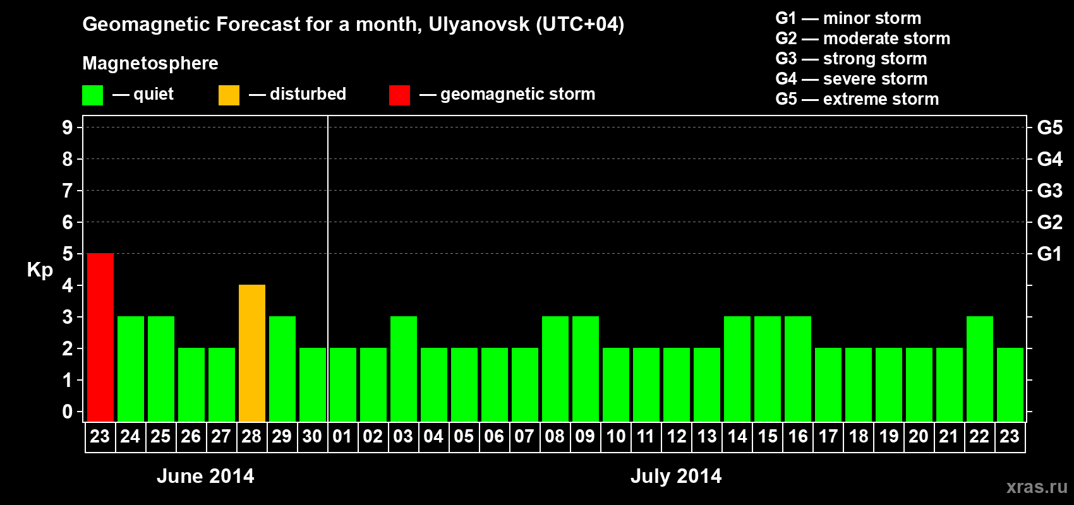Click the 'G4 — severe storm' legend entry

coord(852,79)
